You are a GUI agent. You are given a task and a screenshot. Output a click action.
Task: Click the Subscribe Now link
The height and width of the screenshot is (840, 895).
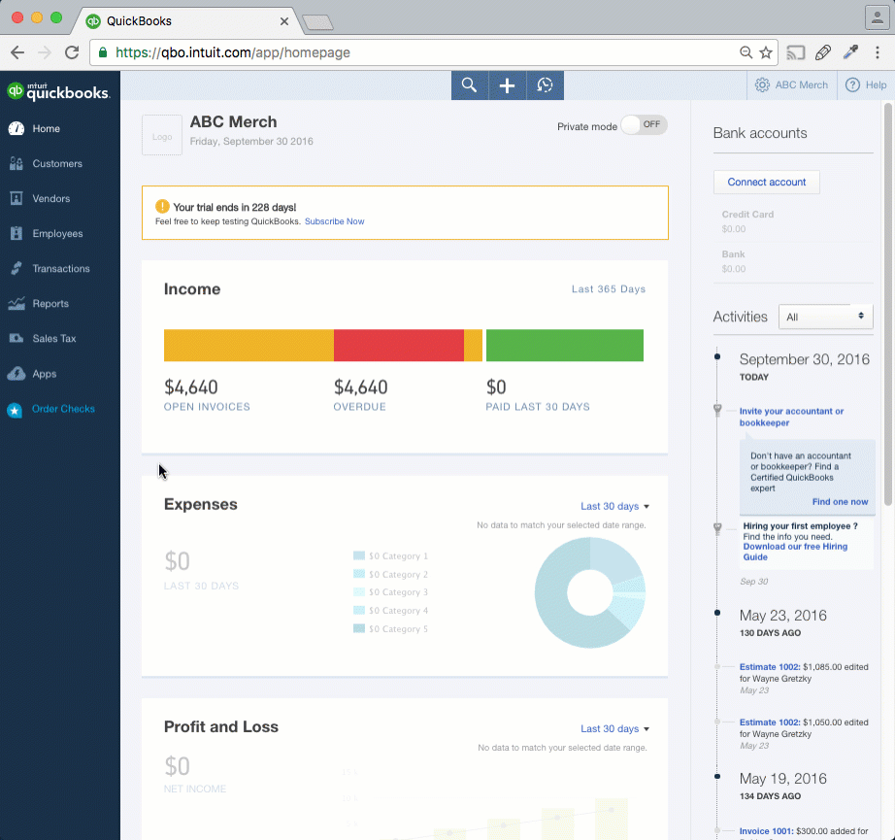click(335, 221)
